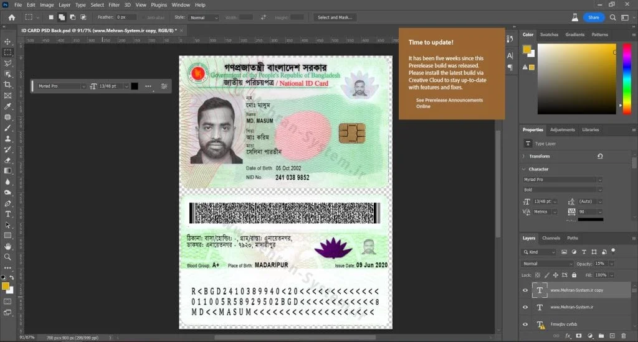
Task: Click the vertical hue spectrum slider
Action: pos(627,78)
